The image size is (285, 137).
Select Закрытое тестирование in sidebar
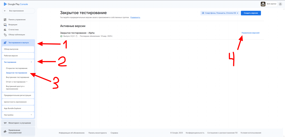tap(16, 73)
